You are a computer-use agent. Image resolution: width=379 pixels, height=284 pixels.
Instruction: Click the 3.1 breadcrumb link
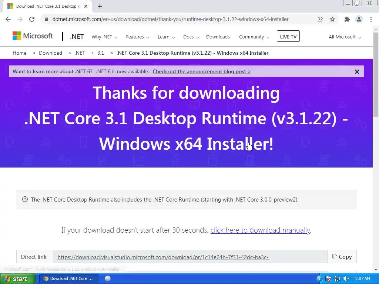pyautogui.click(x=101, y=53)
